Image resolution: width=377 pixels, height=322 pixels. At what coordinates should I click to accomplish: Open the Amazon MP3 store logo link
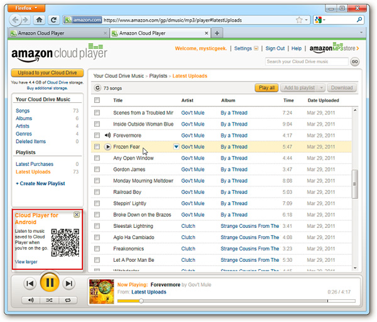click(334, 48)
